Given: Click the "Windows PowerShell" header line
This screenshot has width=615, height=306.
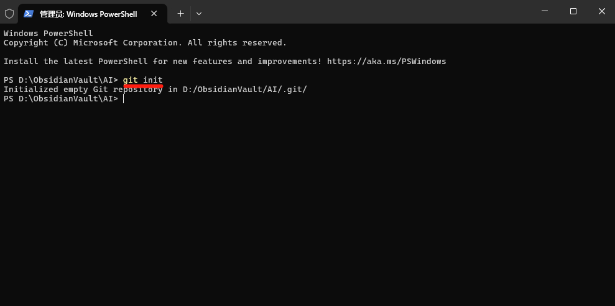Looking at the screenshot, I should pyautogui.click(x=48, y=34).
